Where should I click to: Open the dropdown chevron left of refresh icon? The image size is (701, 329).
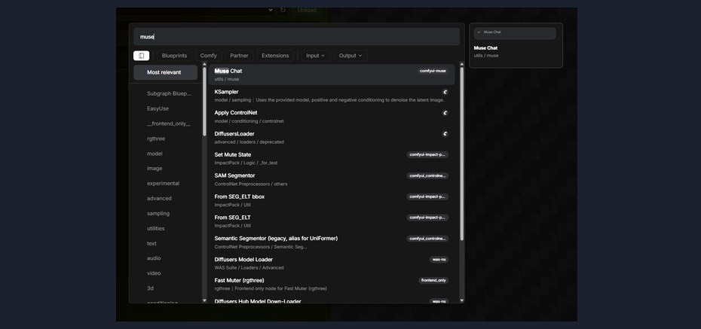[271, 10]
